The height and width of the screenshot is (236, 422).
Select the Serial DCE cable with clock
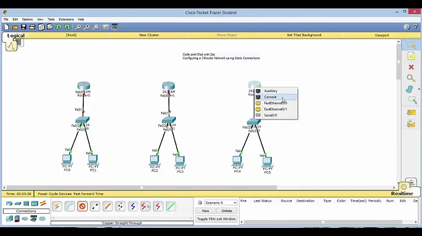145,206
